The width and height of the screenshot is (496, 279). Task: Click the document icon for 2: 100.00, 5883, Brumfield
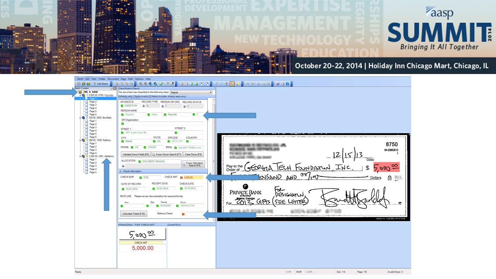pos(83,117)
